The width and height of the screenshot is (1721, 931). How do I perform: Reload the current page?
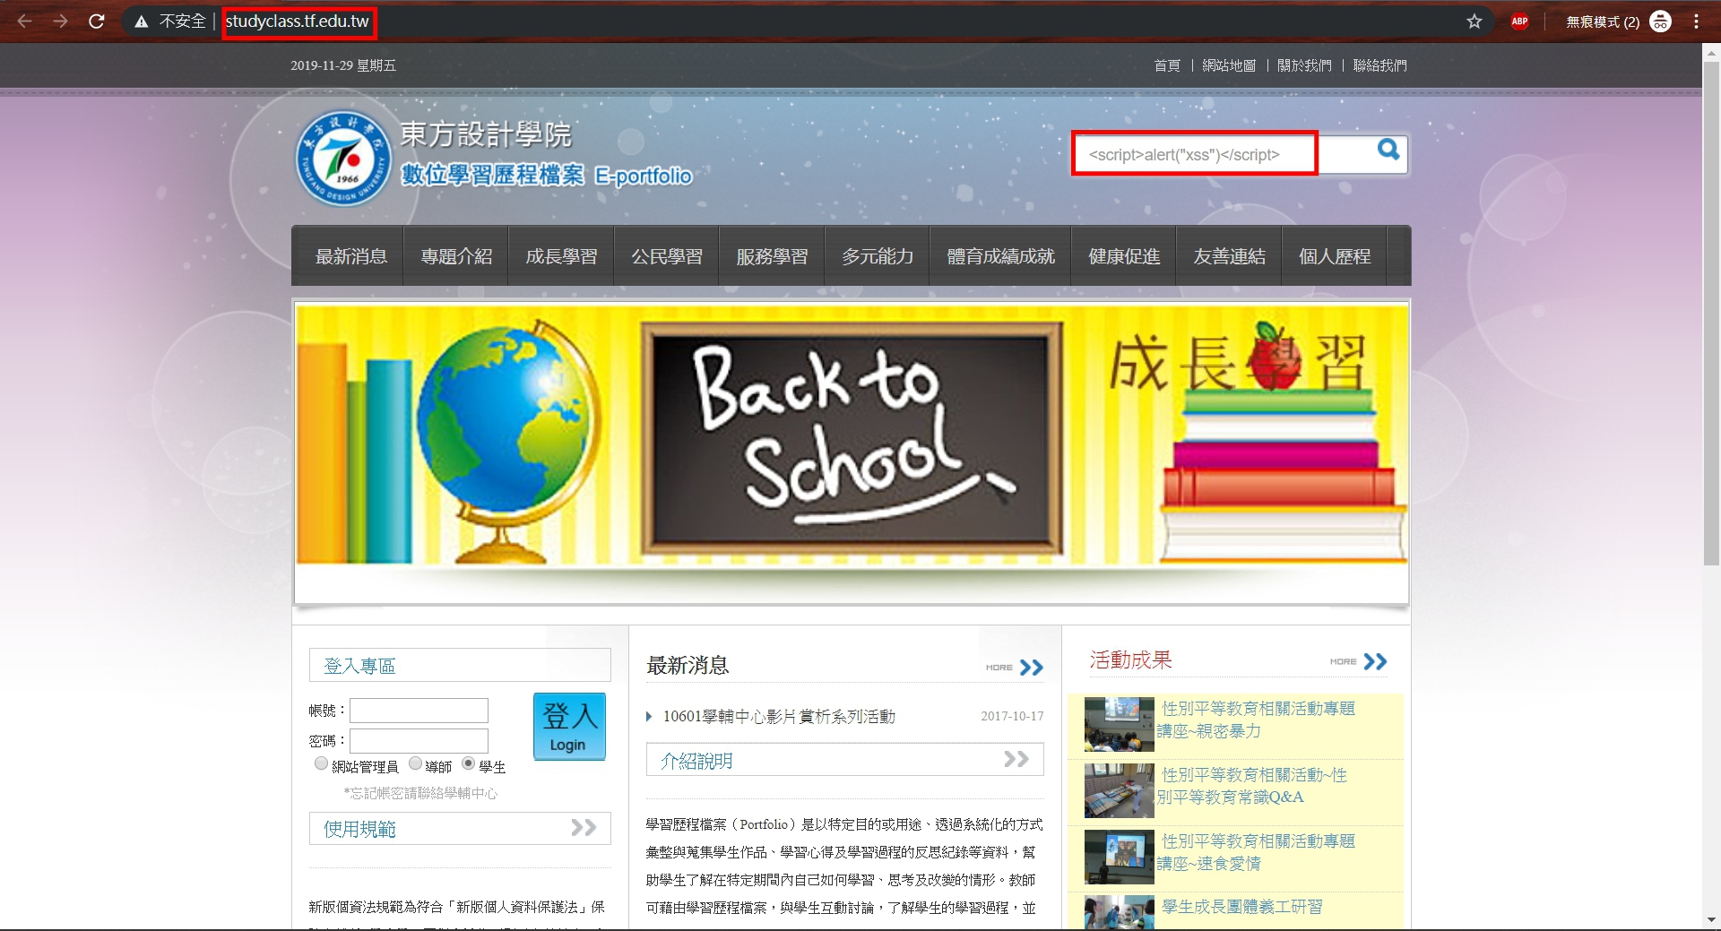(96, 22)
